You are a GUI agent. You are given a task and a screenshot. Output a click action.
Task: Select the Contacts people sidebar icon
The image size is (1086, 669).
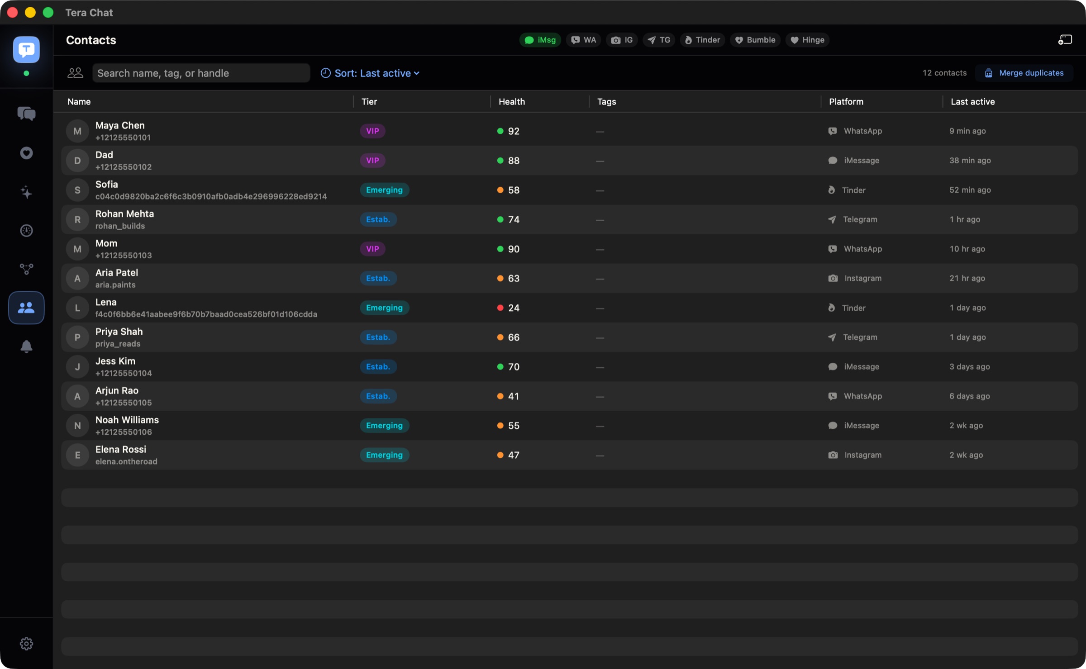click(26, 308)
